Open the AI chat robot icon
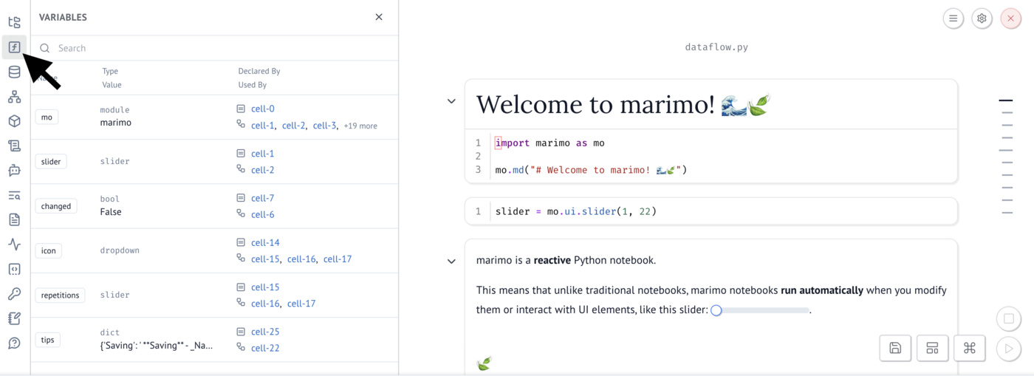The width and height of the screenshot is (1034, 376). [14, 171]
